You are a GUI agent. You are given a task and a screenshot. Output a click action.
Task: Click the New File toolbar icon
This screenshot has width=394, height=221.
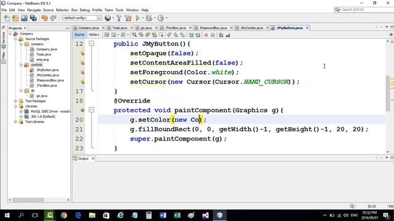7,18
